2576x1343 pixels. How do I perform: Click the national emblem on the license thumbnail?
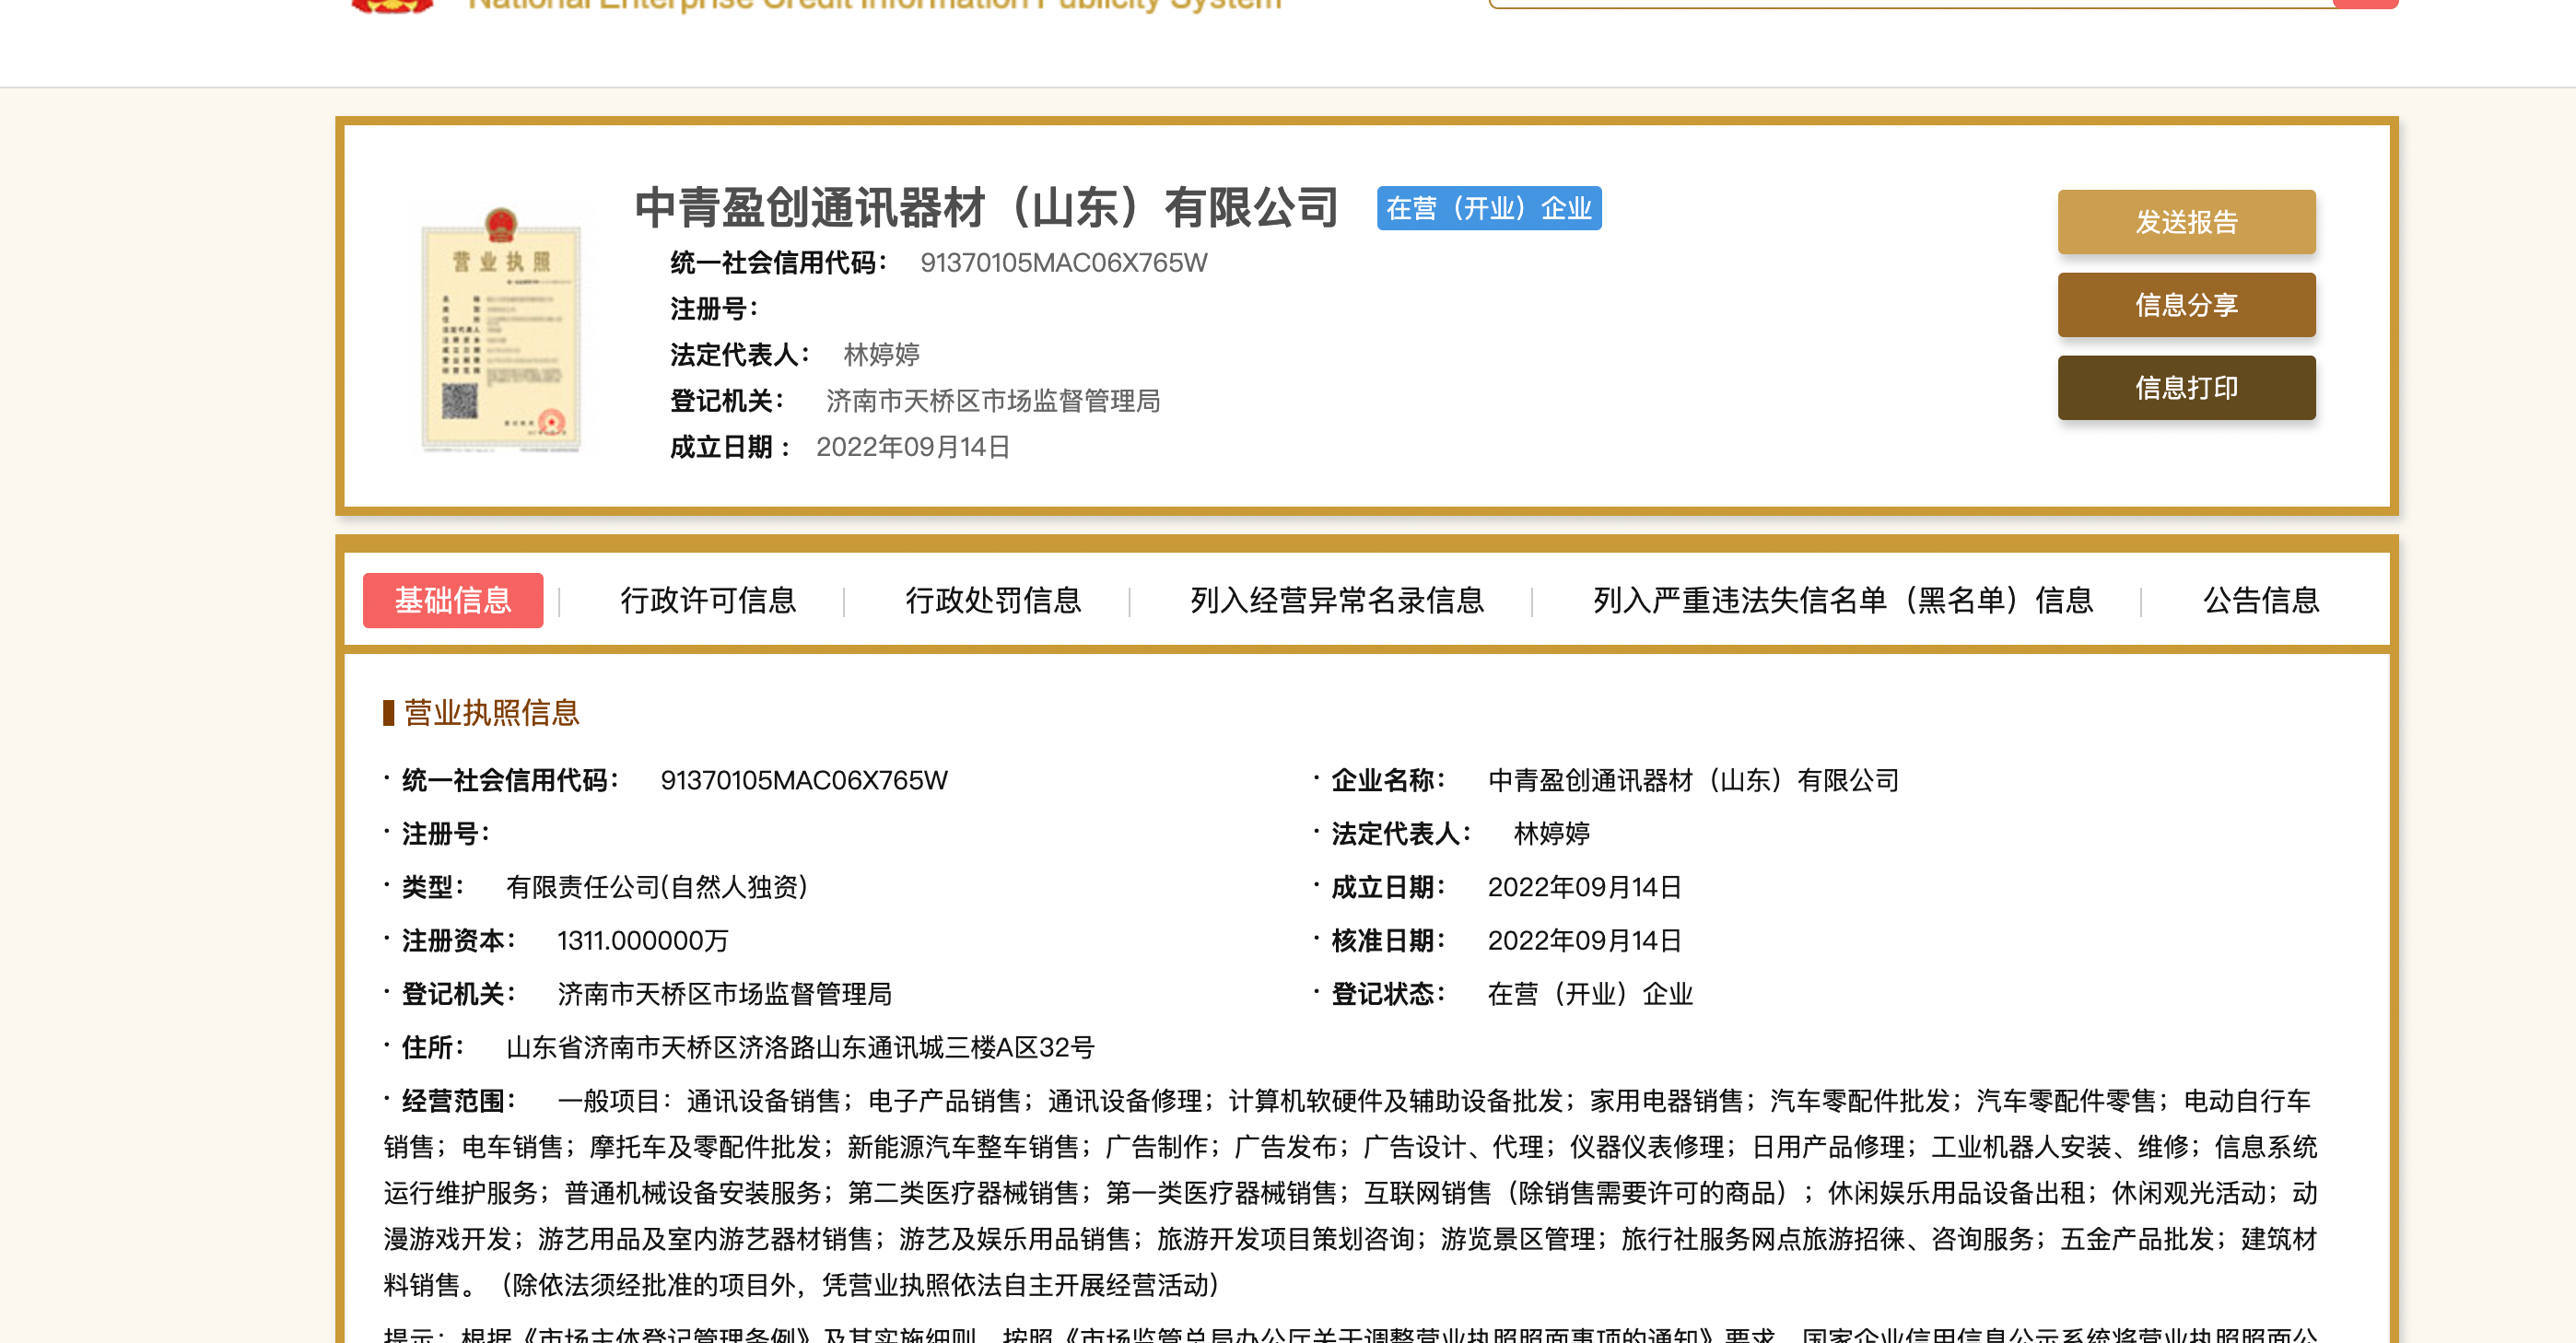tap(501, 224)
